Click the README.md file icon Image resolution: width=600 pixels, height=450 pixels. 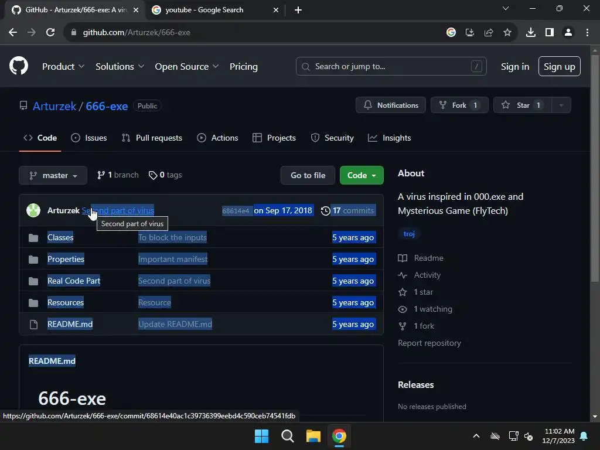(33, 325)
